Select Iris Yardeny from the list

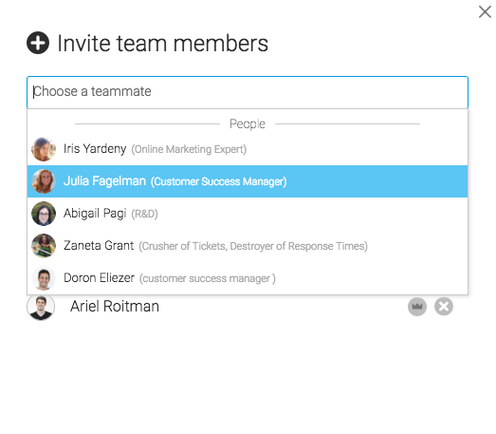pos(248,149)
